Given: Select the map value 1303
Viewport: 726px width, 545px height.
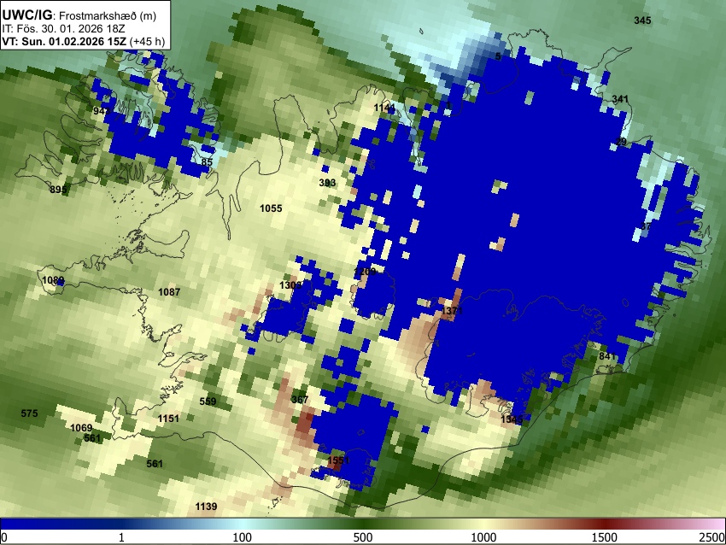Looking at the screenshot, I should (290, 285).
